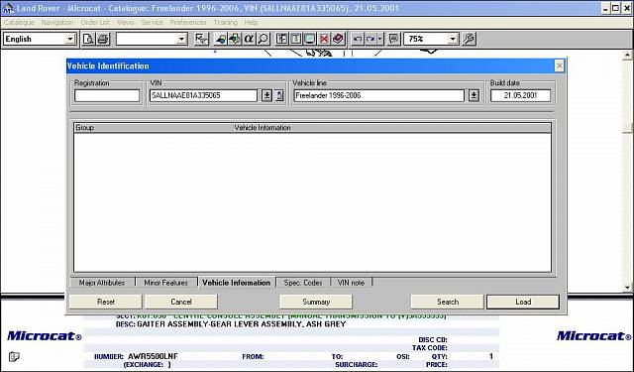Click the Vehicle Information column header

[392, 128]
